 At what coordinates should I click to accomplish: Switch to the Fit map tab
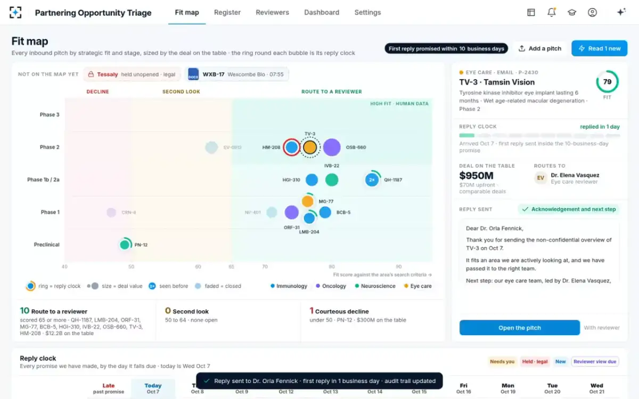pos(187,12)
